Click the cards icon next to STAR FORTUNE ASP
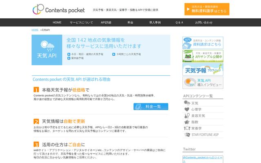The height and width of the screenshot is (163, 261). (x=187, y=134)
